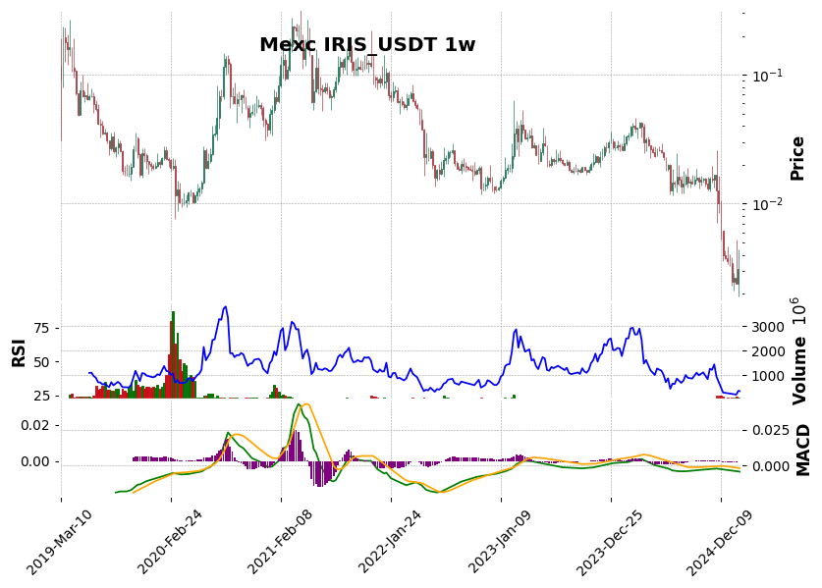Click the 2020-Feb-24 date tick label

[x=169, y=543]
